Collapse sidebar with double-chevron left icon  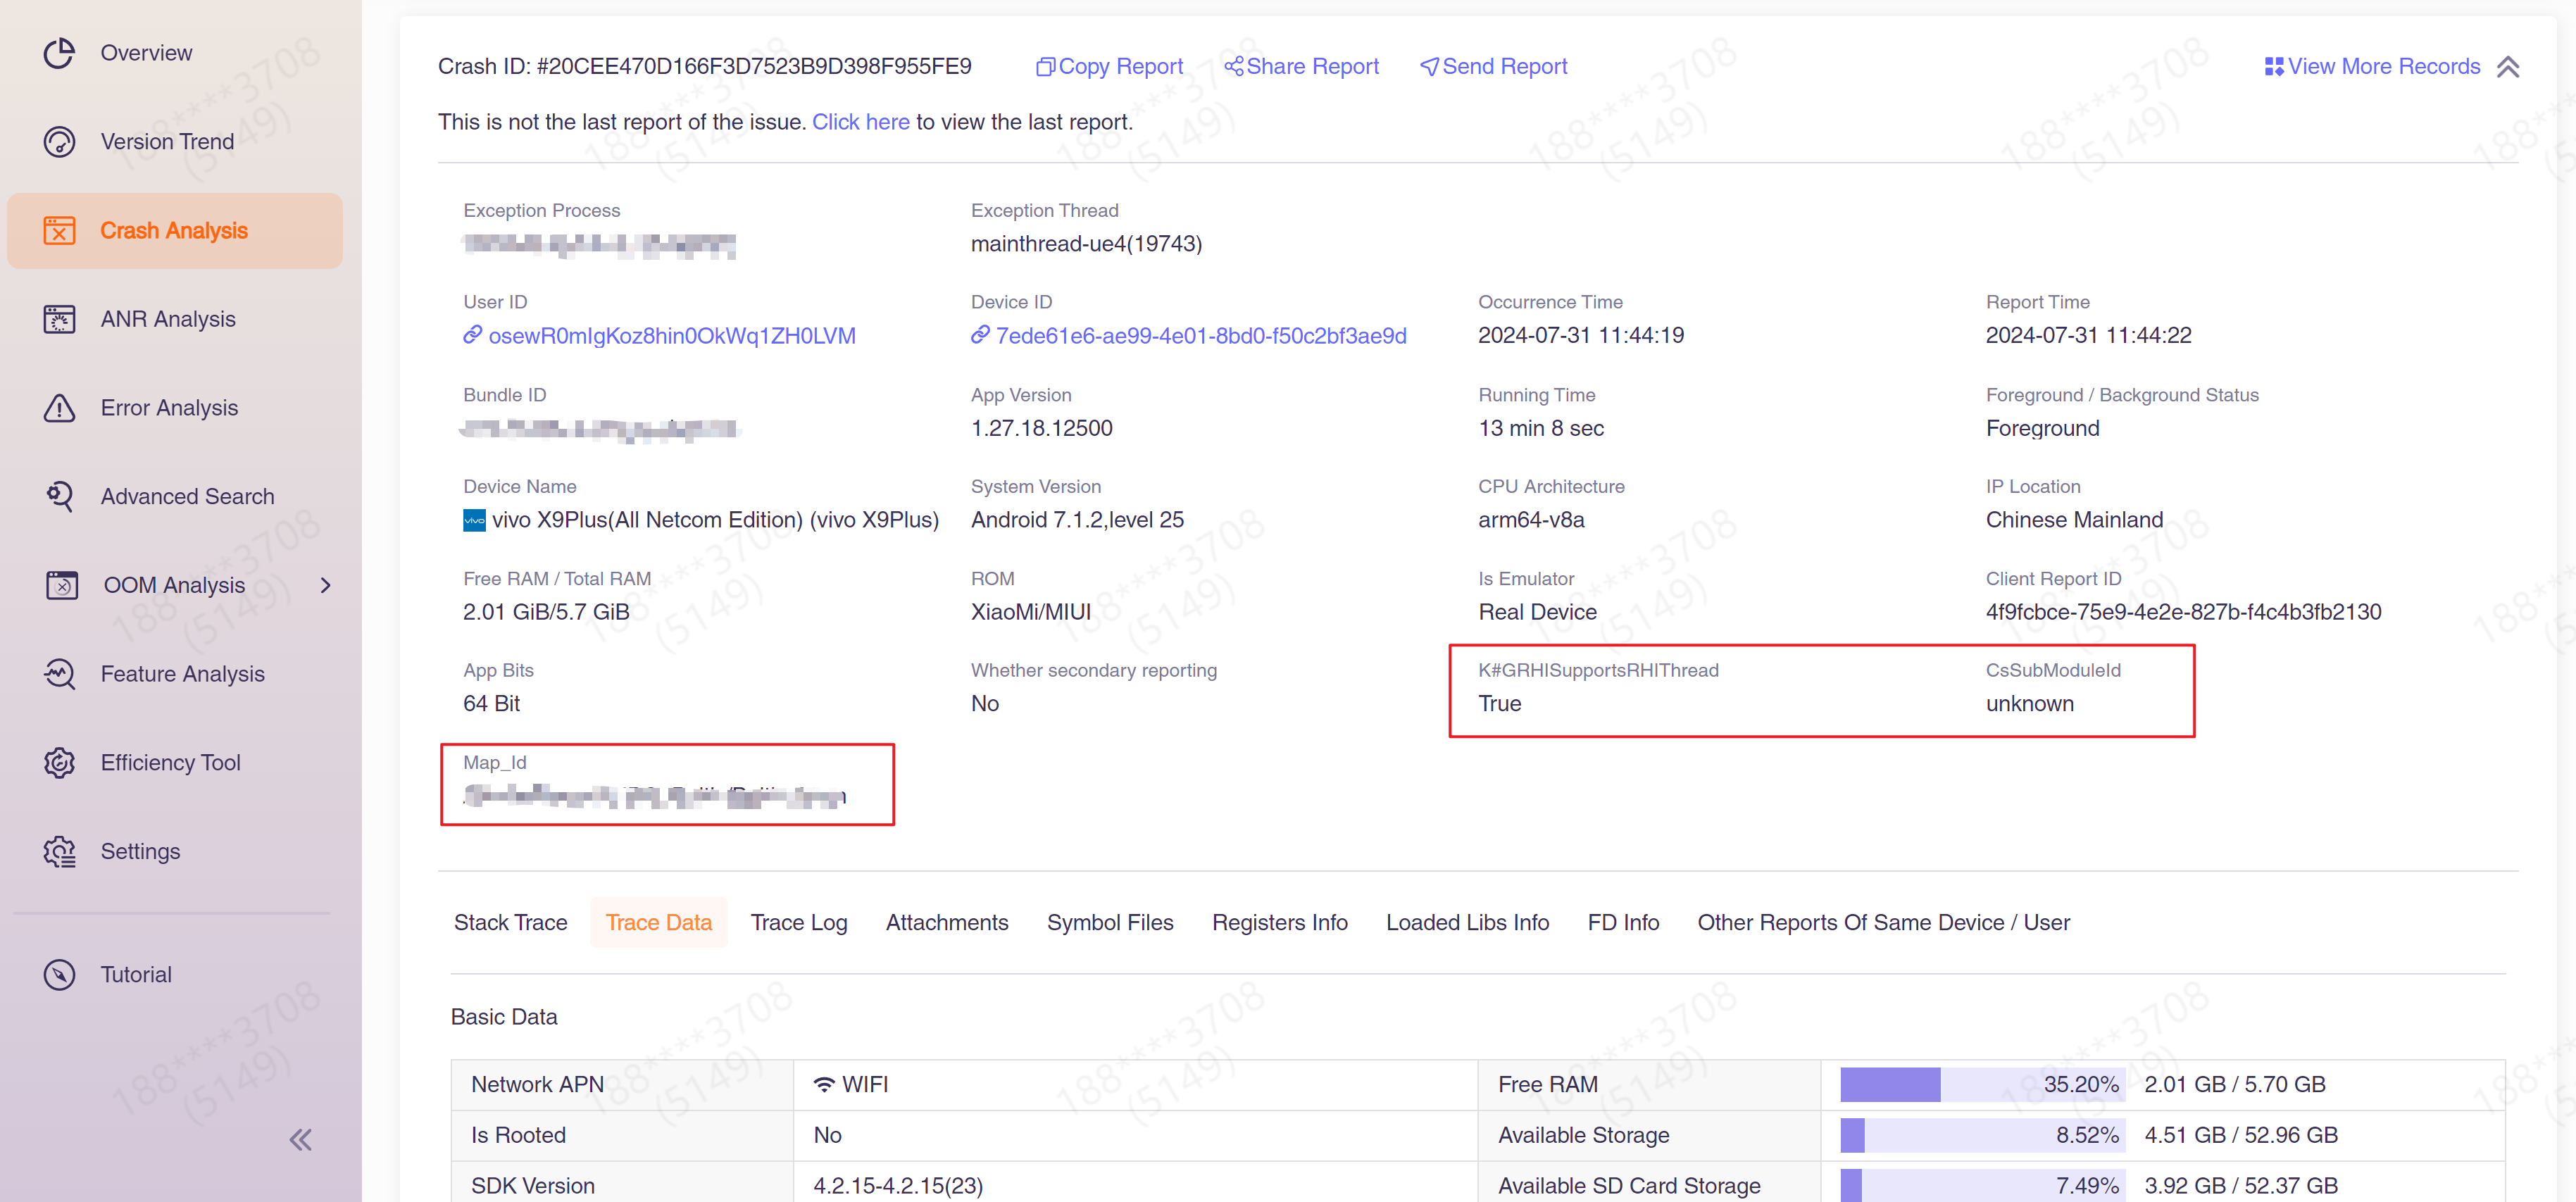pos(300,1140)
